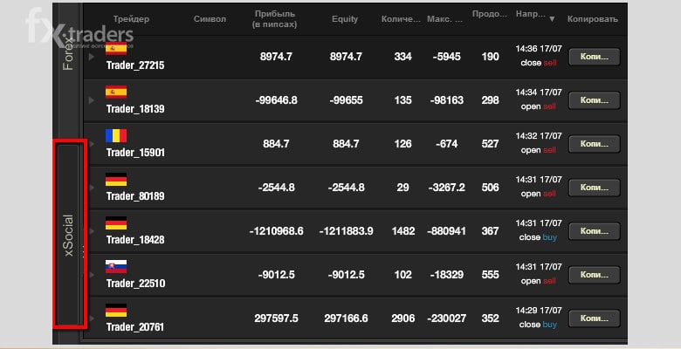This screenshot has width=681, height=349.
Task: Click the German flag of Trader_80189
Action: pos(116,179)
